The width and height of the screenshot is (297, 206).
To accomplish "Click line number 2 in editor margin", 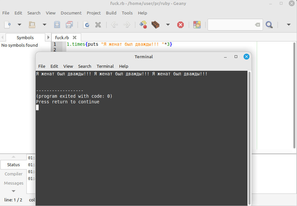I will tap(55, 50).
